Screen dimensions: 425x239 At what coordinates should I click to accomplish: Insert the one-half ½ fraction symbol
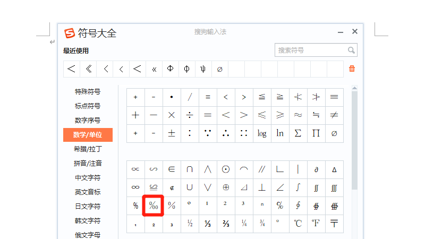(190, 224)
